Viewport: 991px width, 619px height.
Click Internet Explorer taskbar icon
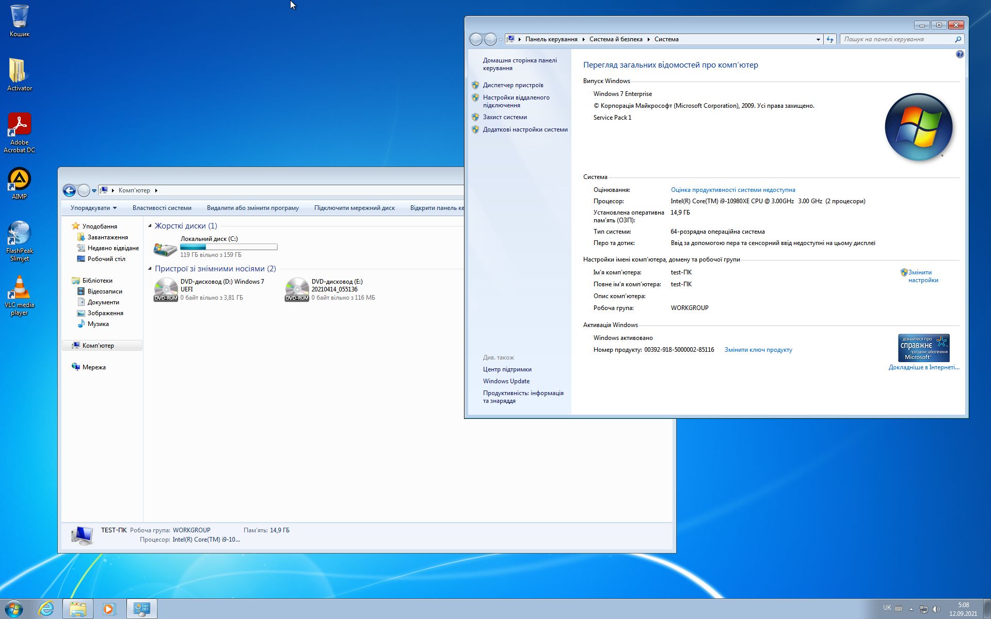pos(46,609)
